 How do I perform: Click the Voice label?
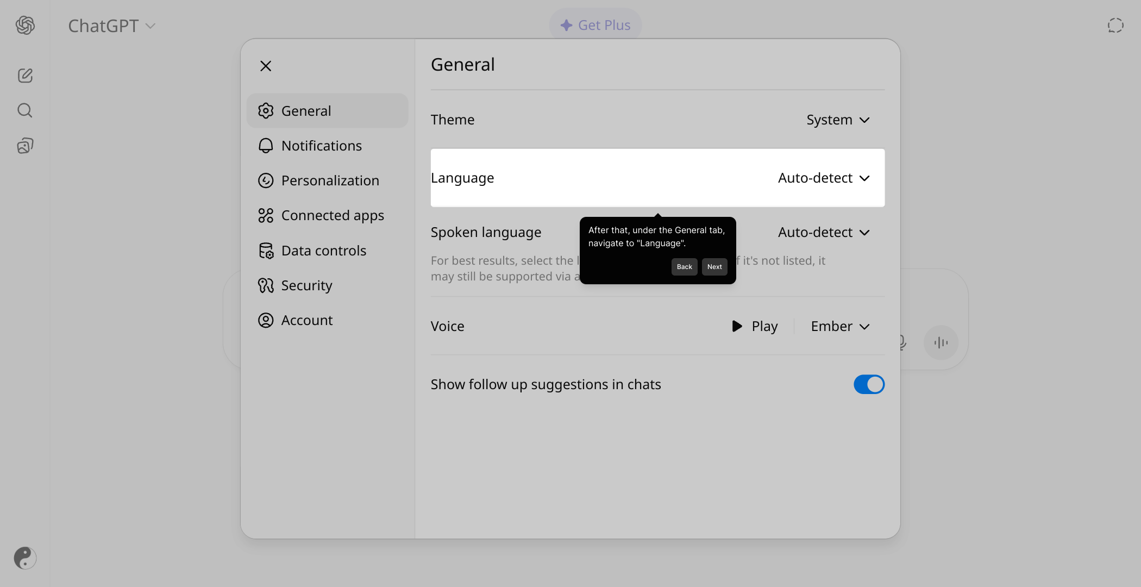coord(448,326)
